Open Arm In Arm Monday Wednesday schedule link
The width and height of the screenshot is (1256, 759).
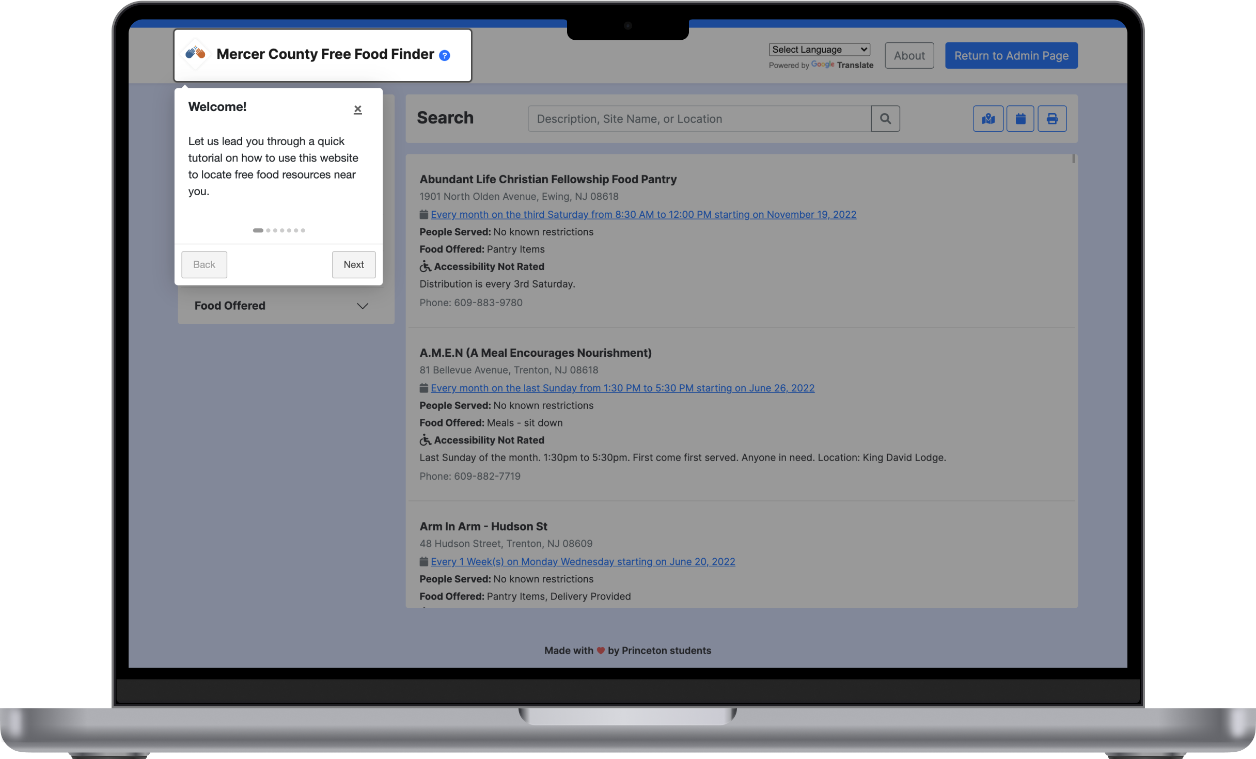(x=583, y=562)
